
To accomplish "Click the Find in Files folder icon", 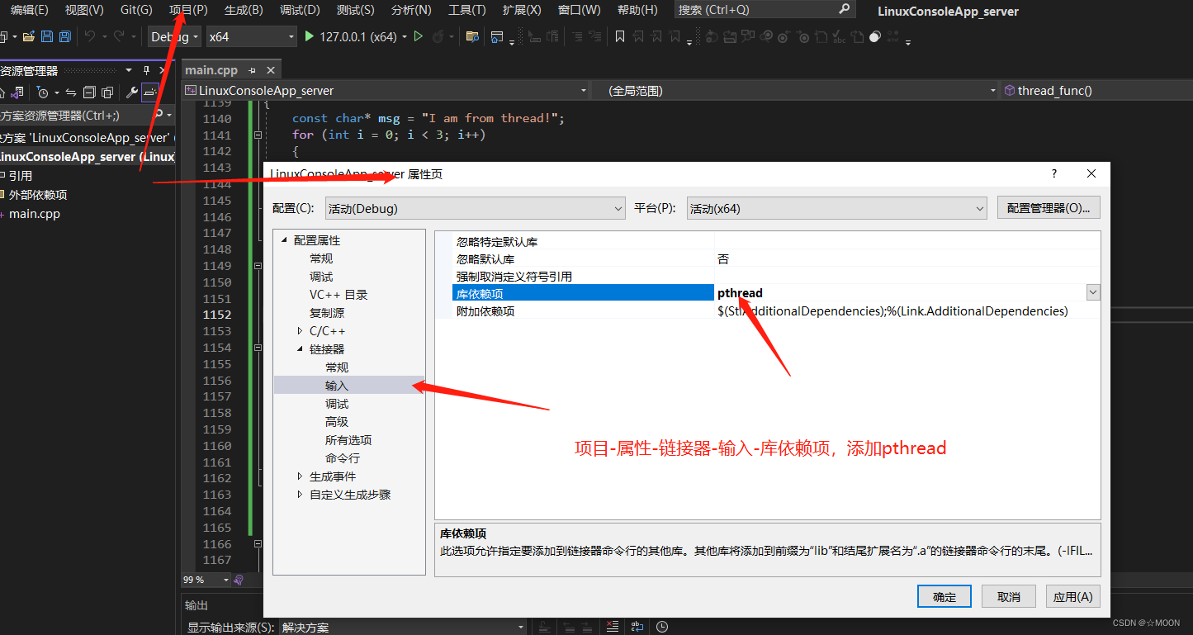I will (472, 37).
